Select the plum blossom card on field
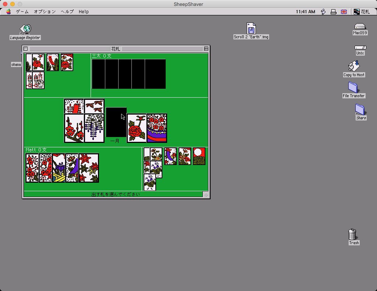Screen dimensions: 377x291 pos(74,128)
